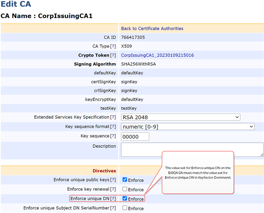Image resolution: width=264 pixels, height=213 pixels.
Task: Open help for Enforce unique Subject DN SerialNumber
Action: pyautogui.click(x=113, y=208)
